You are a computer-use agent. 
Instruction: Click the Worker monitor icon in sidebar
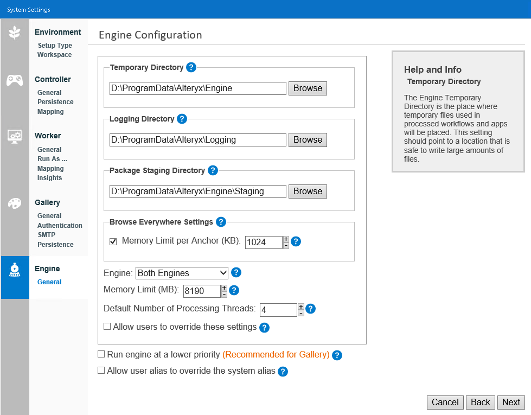15,136
